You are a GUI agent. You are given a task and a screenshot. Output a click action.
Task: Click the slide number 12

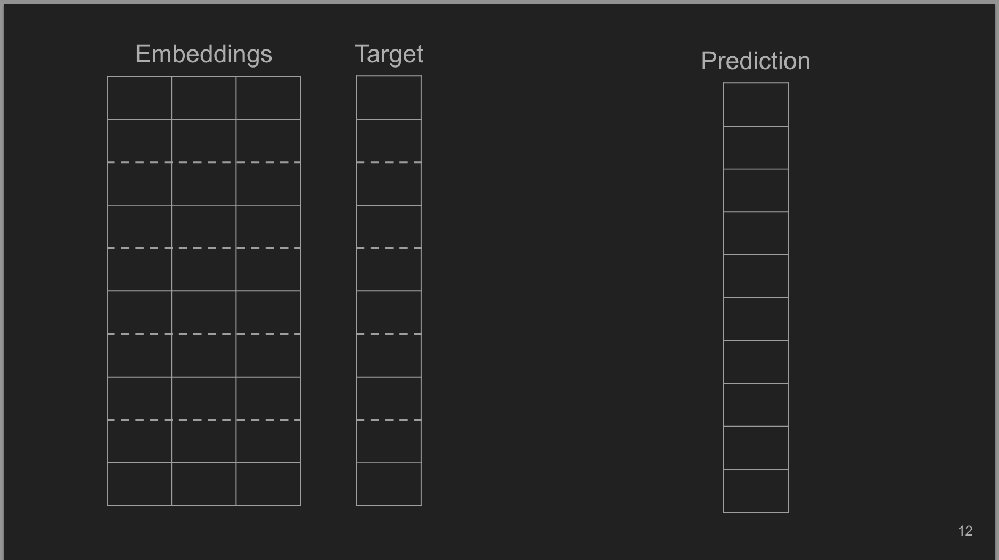(x=965, y=531)
